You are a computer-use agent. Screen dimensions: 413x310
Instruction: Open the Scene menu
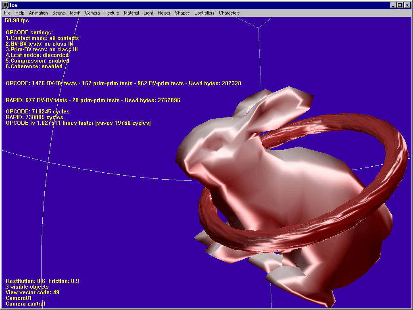pos(59,13)
